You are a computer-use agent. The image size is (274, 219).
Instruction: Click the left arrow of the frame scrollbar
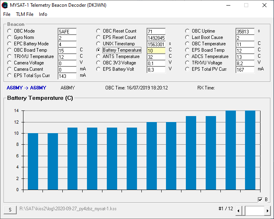coord(238,210)
